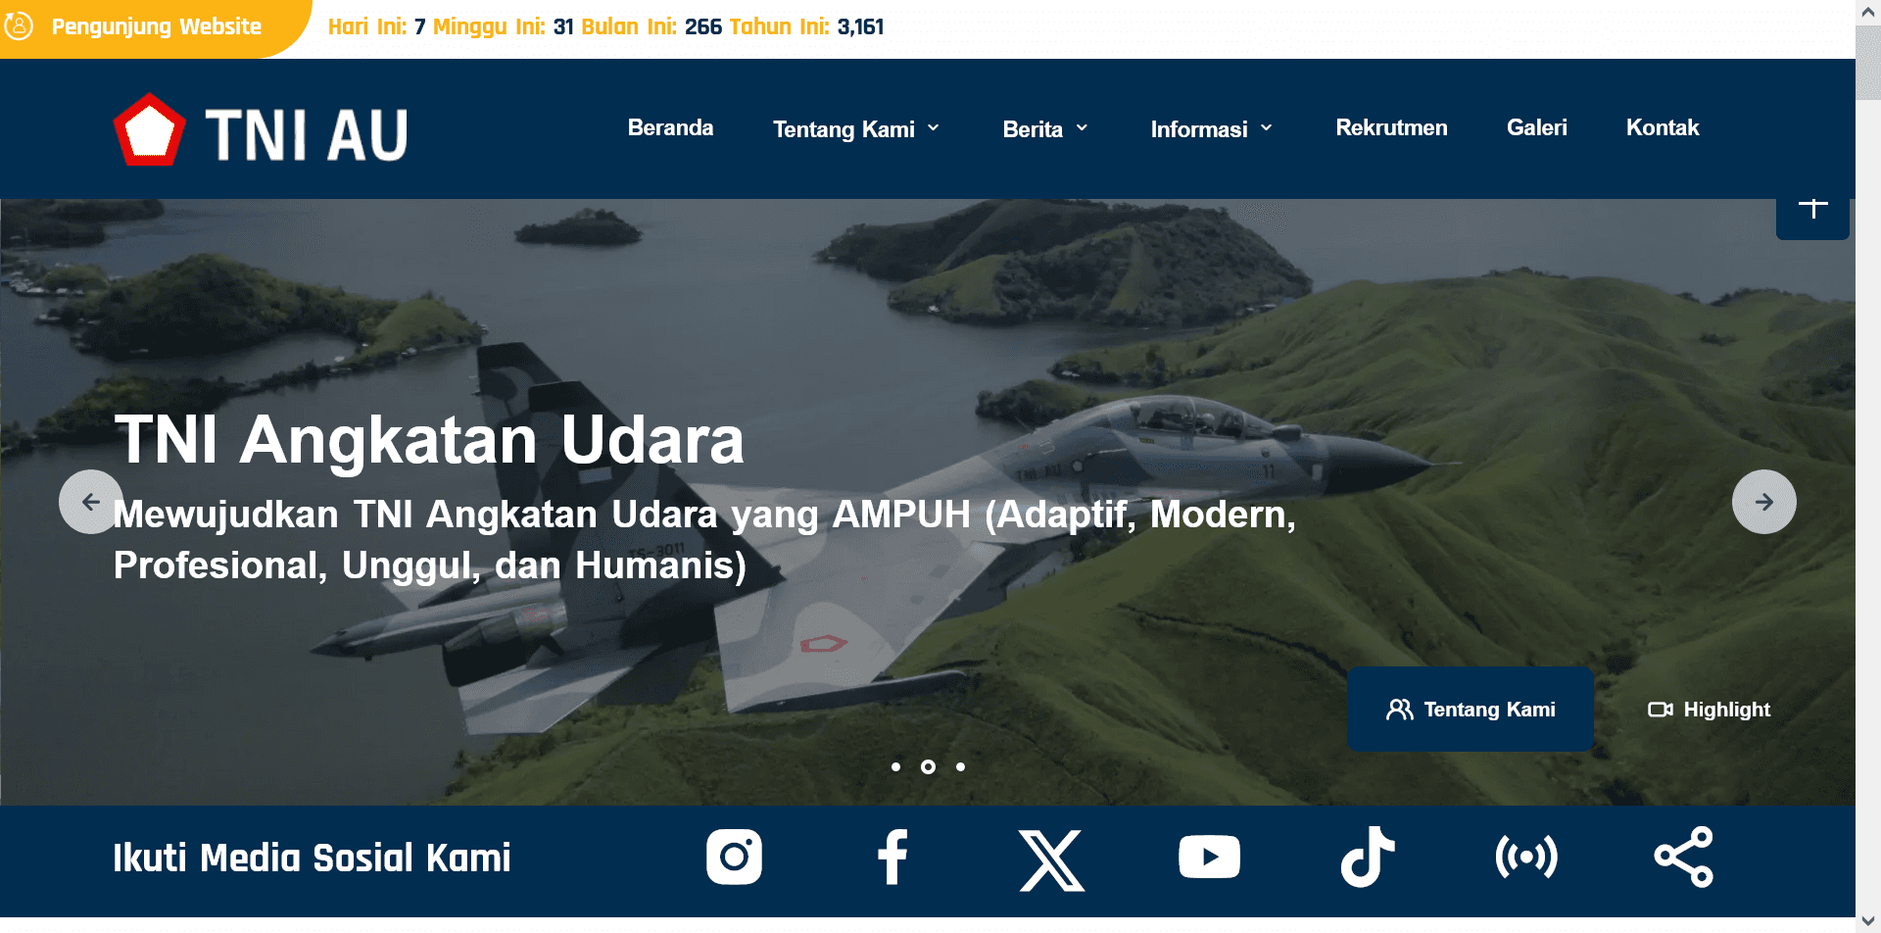Click the Tentang Kami hero button
1881x933 pixels.
(1470, 710)
